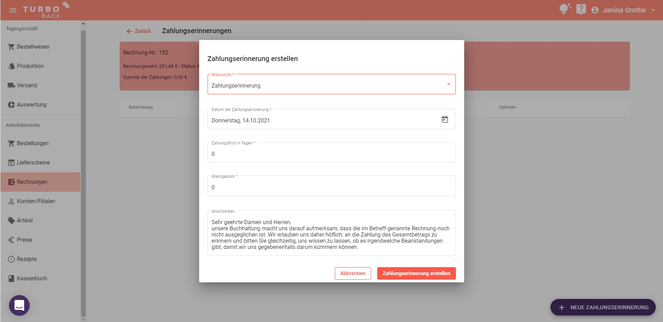Click Zahlungserinnerung erstellen button
The width and height of the screenshot is (663, 322).
(416, 273)
